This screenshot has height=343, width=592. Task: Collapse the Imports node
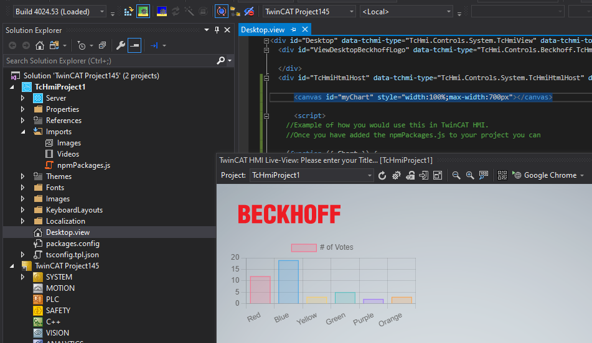pos(23,132)
